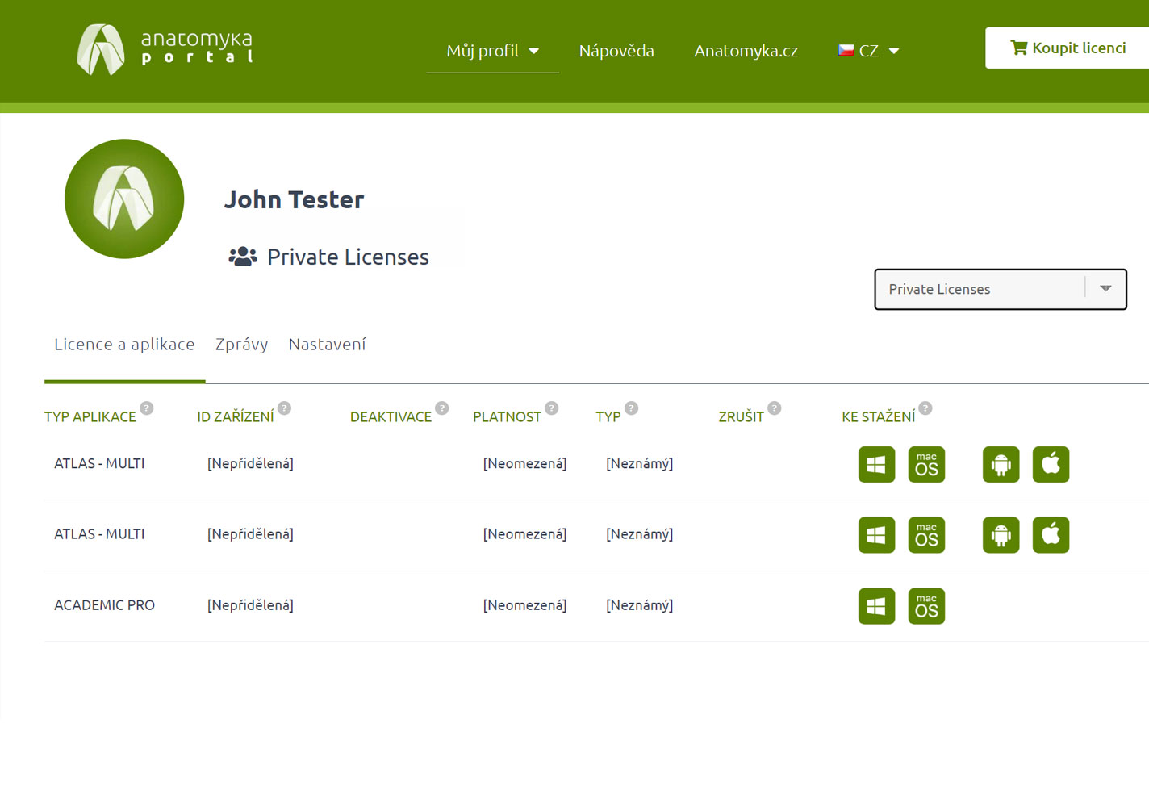Click the Czech flag icon in header
The height and width of the screenshot is (799, 1149).
(x=846, y=50)
